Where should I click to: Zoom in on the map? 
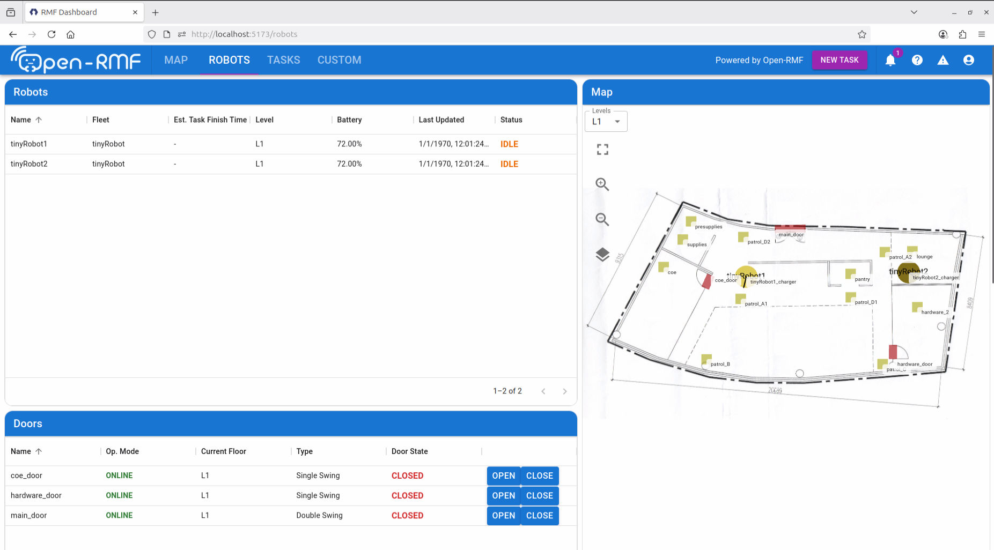(602, 184)
